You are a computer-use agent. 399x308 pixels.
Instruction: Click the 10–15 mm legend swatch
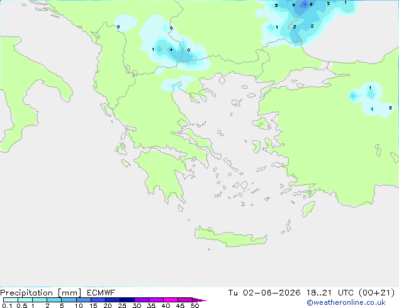[83, 300]
